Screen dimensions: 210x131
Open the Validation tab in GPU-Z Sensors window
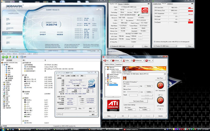(170, 4)
